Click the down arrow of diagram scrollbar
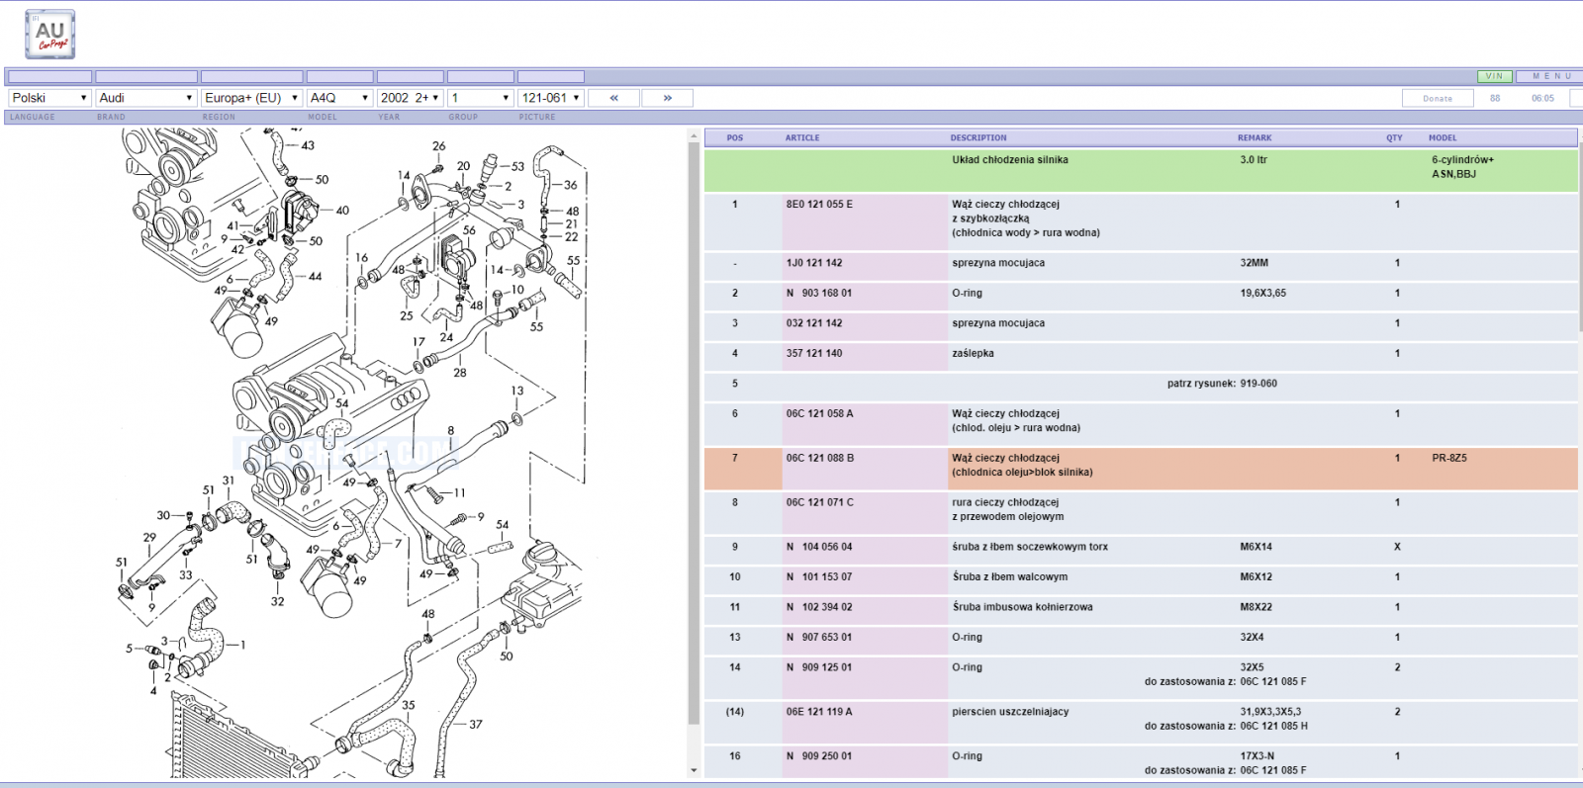The image size is (1583, 788). pyautogui.click(x=694, y=770)
